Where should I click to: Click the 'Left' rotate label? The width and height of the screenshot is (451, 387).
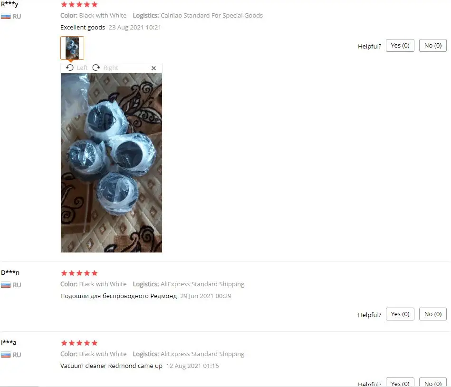click(x=82, y=68)
